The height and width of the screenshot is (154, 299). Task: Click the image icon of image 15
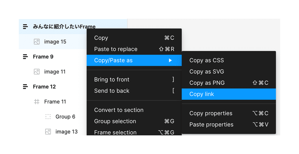tap(37, 42)
